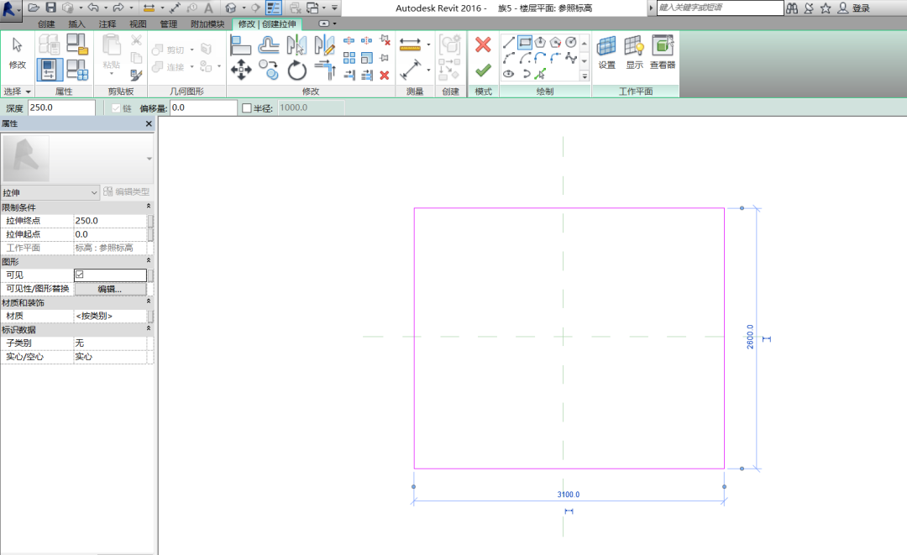Screen dimensions: 907x555
Task: Click the Trim/Extend to Corner tool
Action: [325, 71]
